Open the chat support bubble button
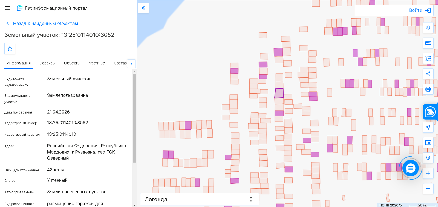This screenshot has width=438, height=207. 410,168
